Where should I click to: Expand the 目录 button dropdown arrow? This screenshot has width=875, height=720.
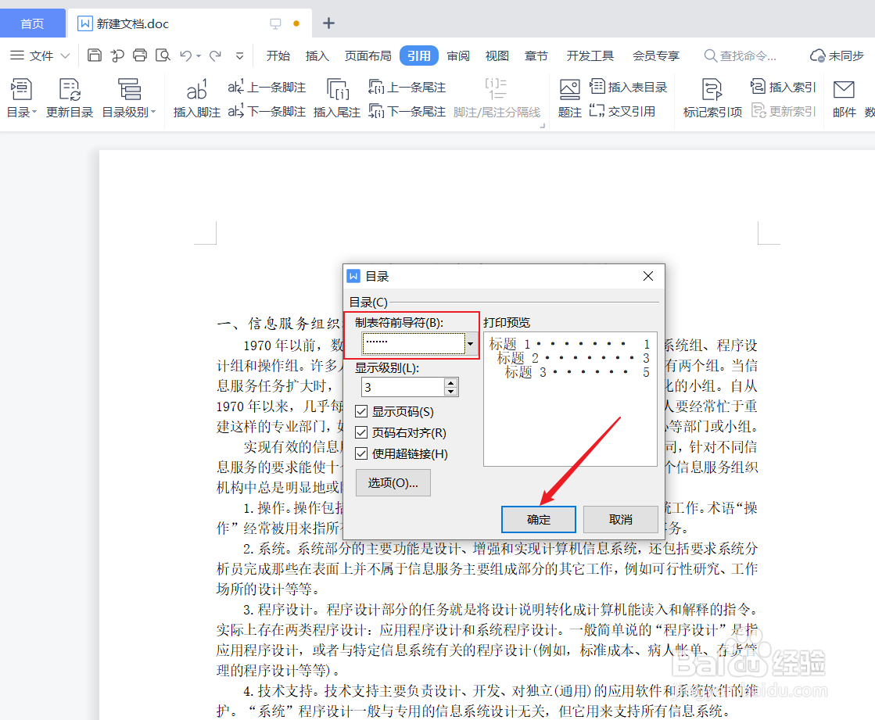33,112
